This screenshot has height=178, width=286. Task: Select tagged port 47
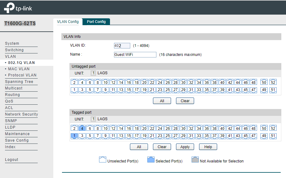point(254,136)
